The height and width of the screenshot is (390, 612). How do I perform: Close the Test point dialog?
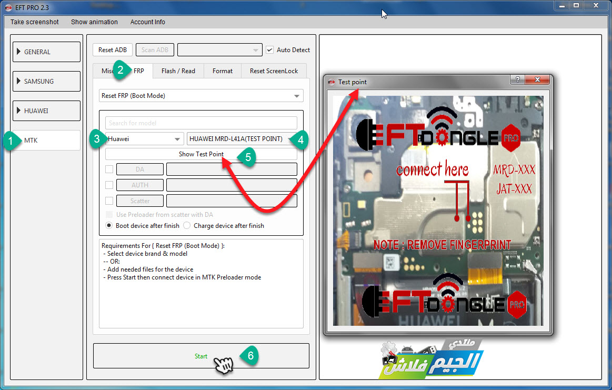pos(537,79)
